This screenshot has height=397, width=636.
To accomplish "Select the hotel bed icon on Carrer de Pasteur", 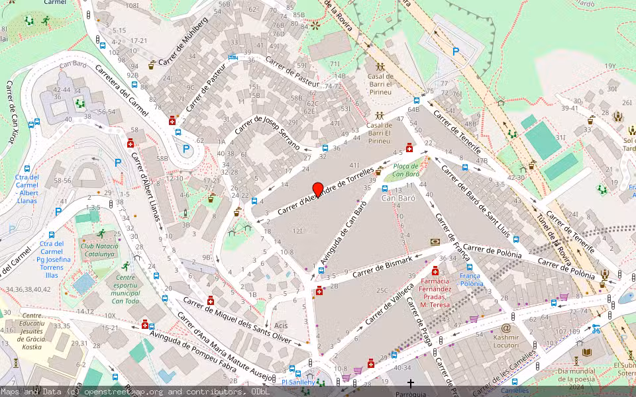I will (233, 57).
